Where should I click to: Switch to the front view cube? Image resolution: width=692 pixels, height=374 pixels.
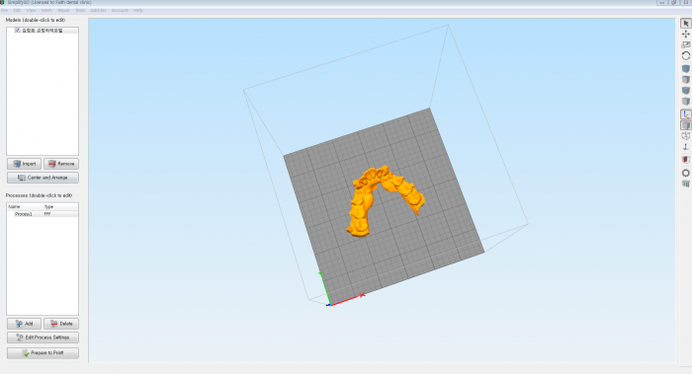click(x=685, y=91)
